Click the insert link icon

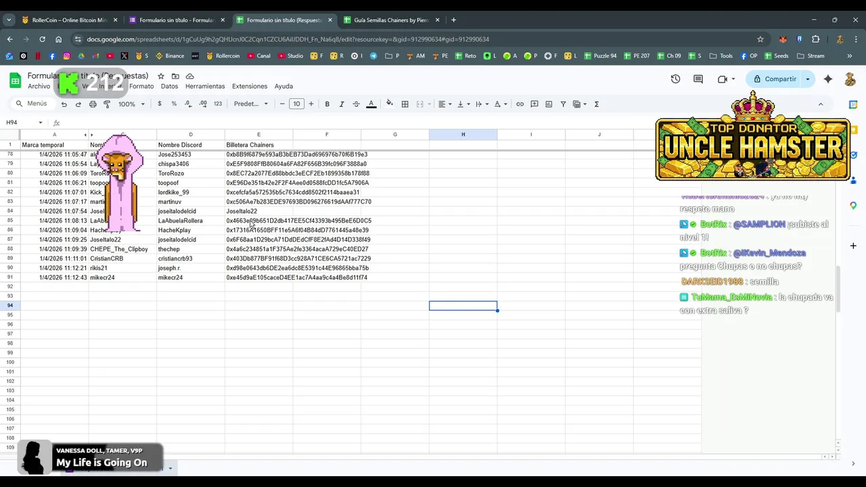tap(520, 104)
